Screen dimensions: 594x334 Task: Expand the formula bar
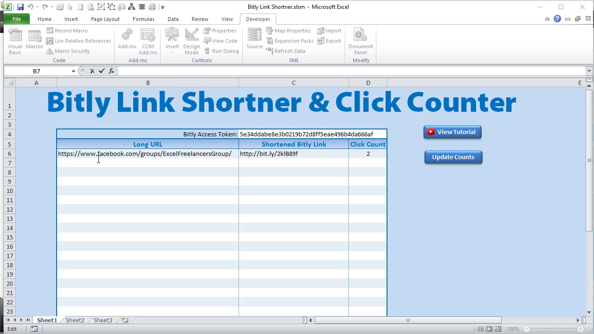tap(589, 71)
